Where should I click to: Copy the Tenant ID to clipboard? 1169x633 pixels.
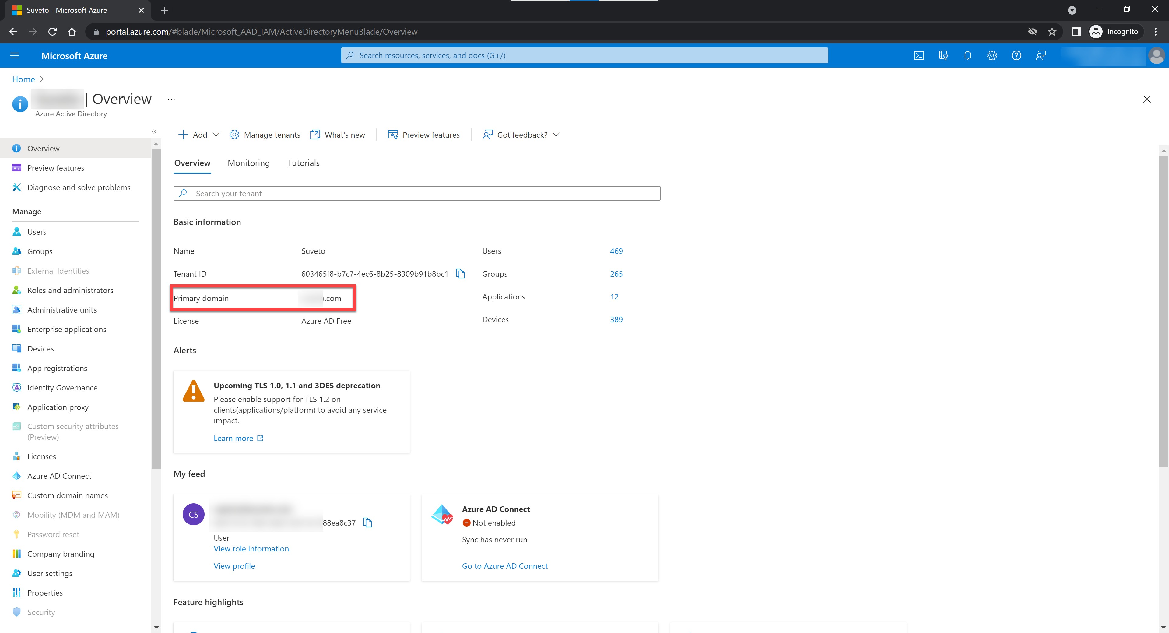[x=460, y=274]
